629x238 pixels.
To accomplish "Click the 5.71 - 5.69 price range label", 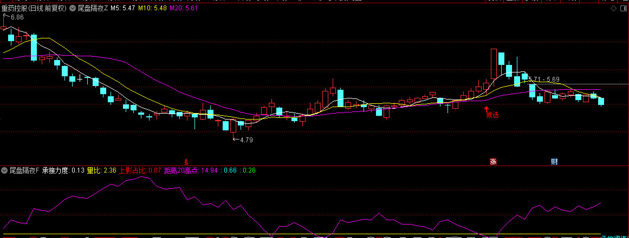I will (544, 80).
